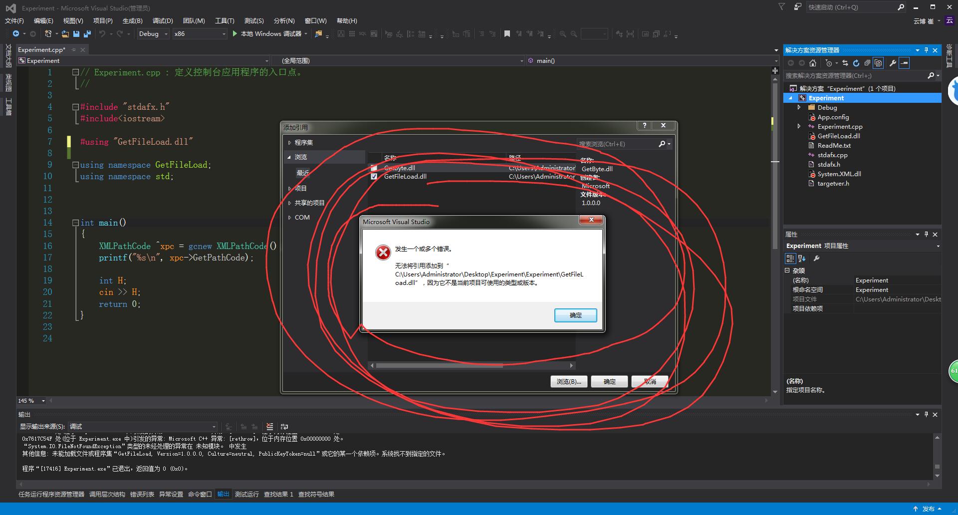This screenshot has height=515, width=958.
Task: Click the Find in Files icon
Action: [x=318, y=33]
